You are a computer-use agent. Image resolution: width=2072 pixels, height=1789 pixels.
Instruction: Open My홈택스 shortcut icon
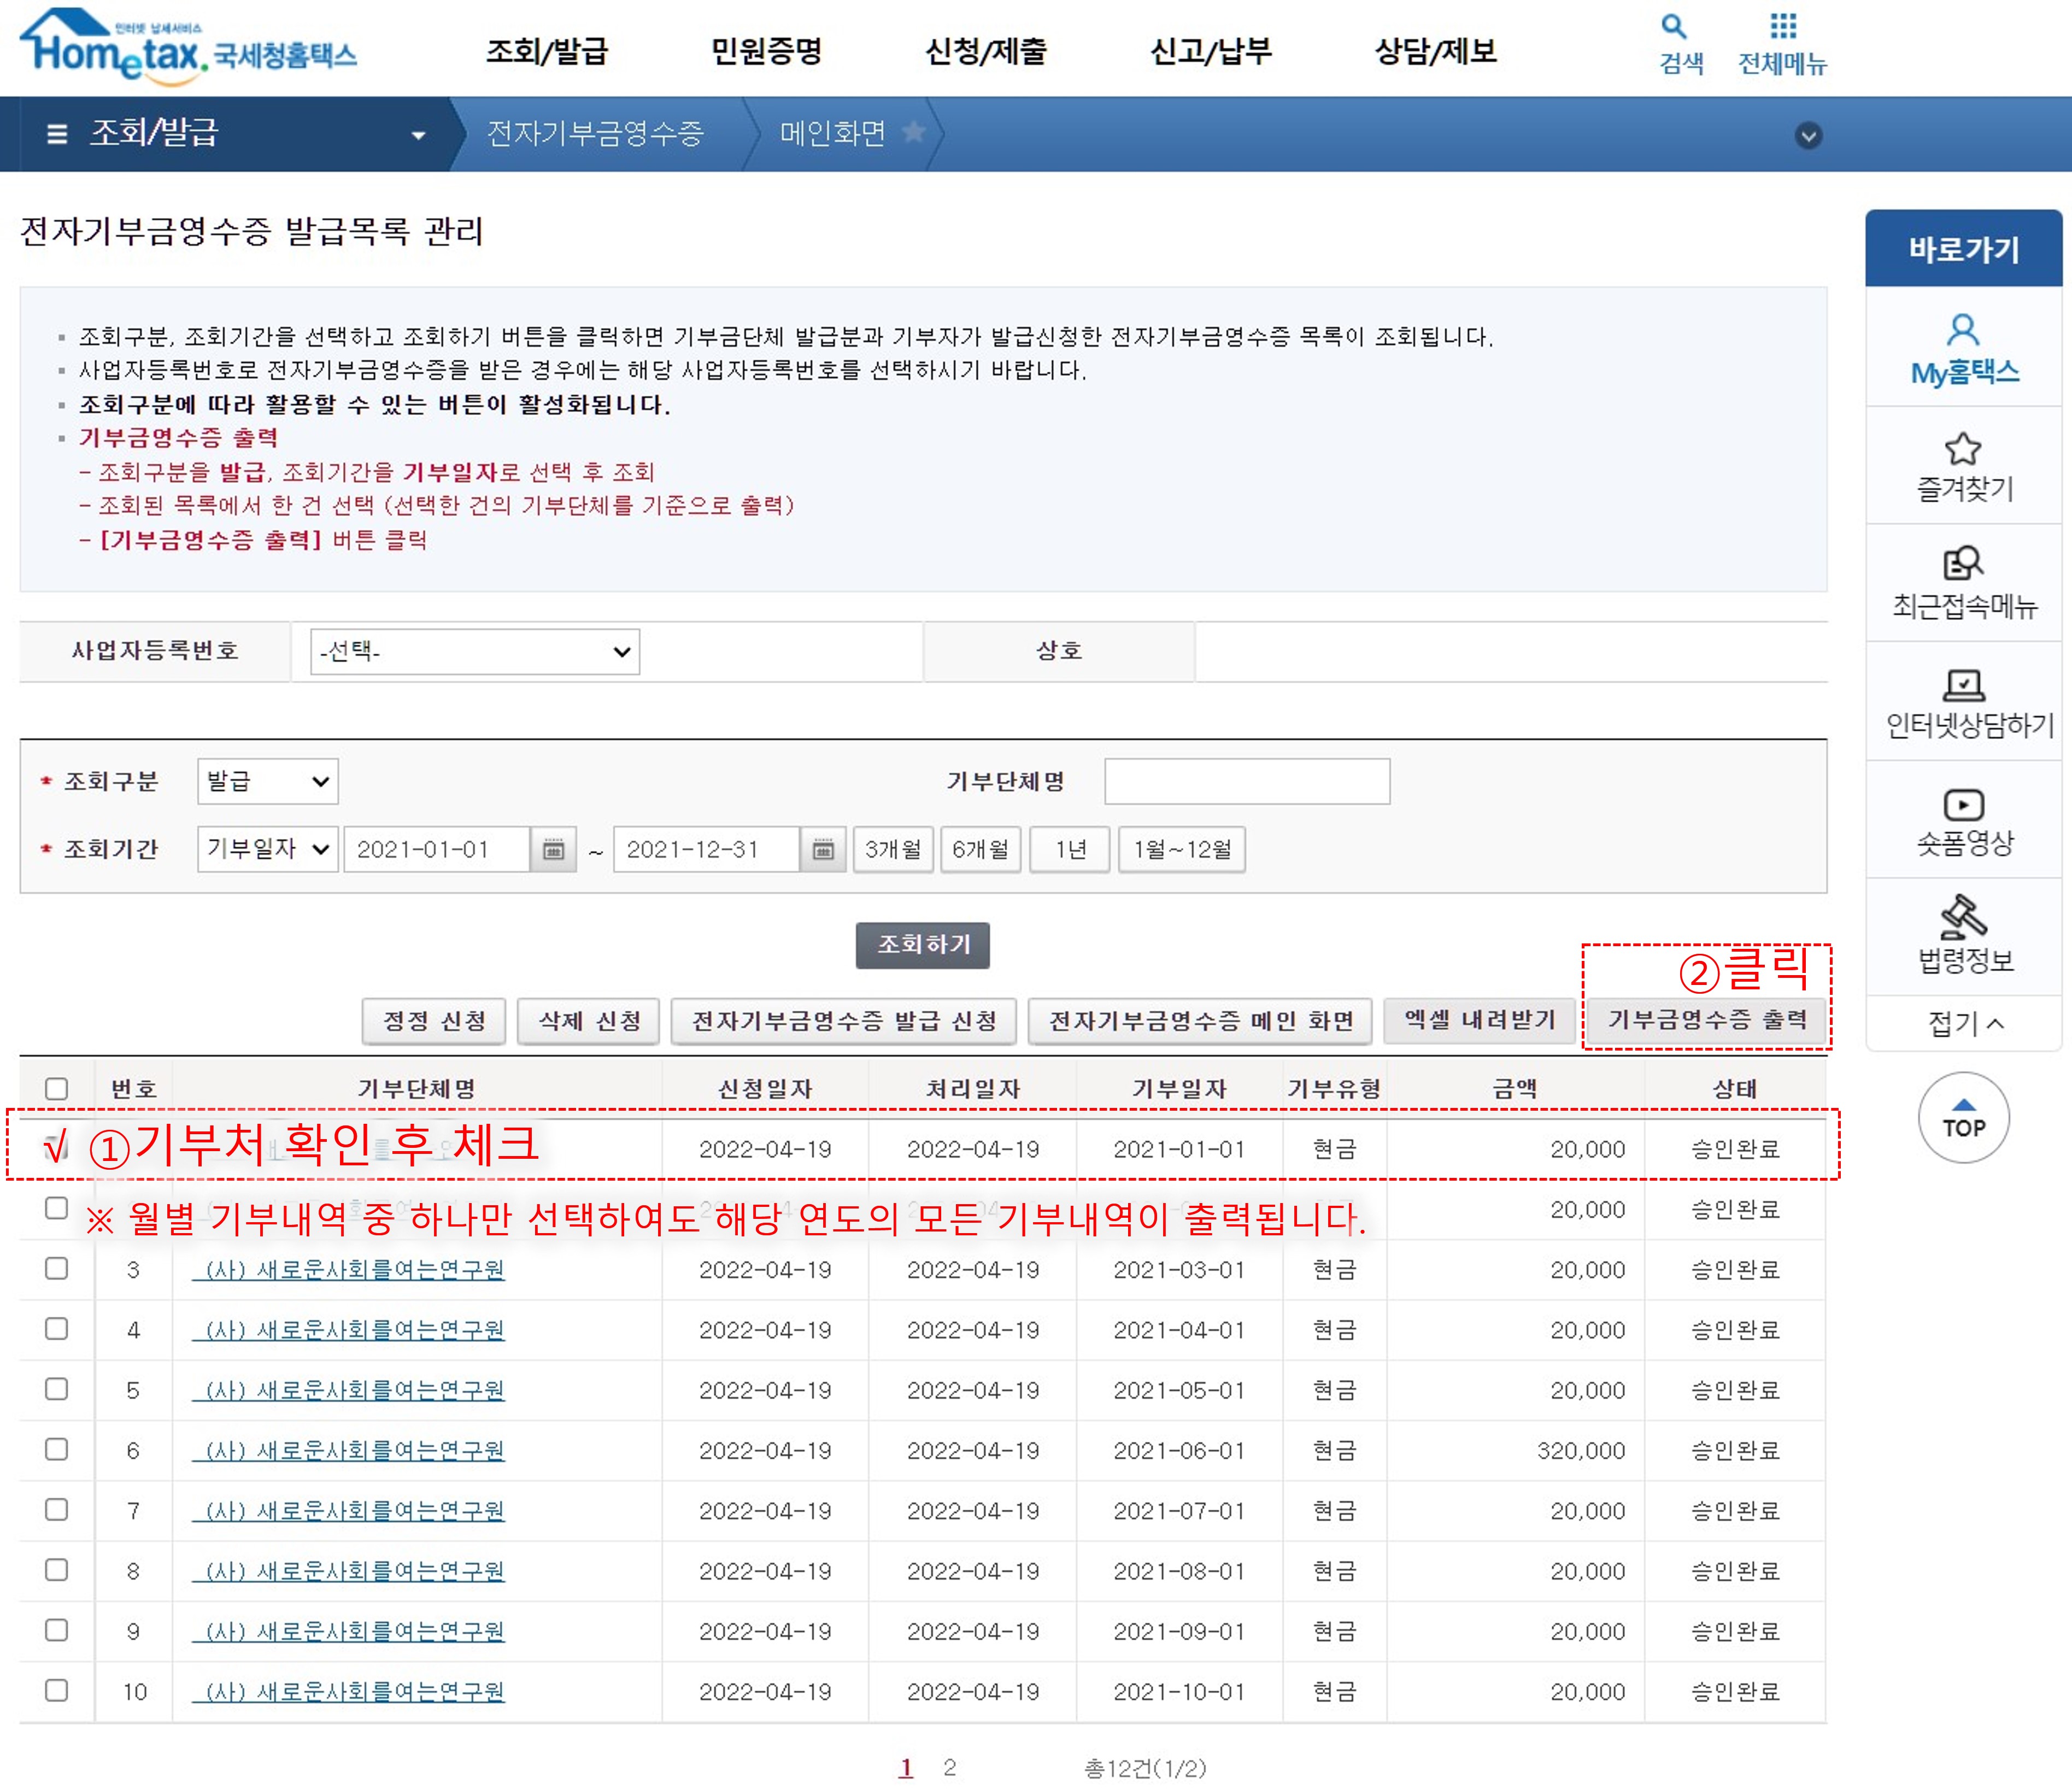tap(1963, 330)
